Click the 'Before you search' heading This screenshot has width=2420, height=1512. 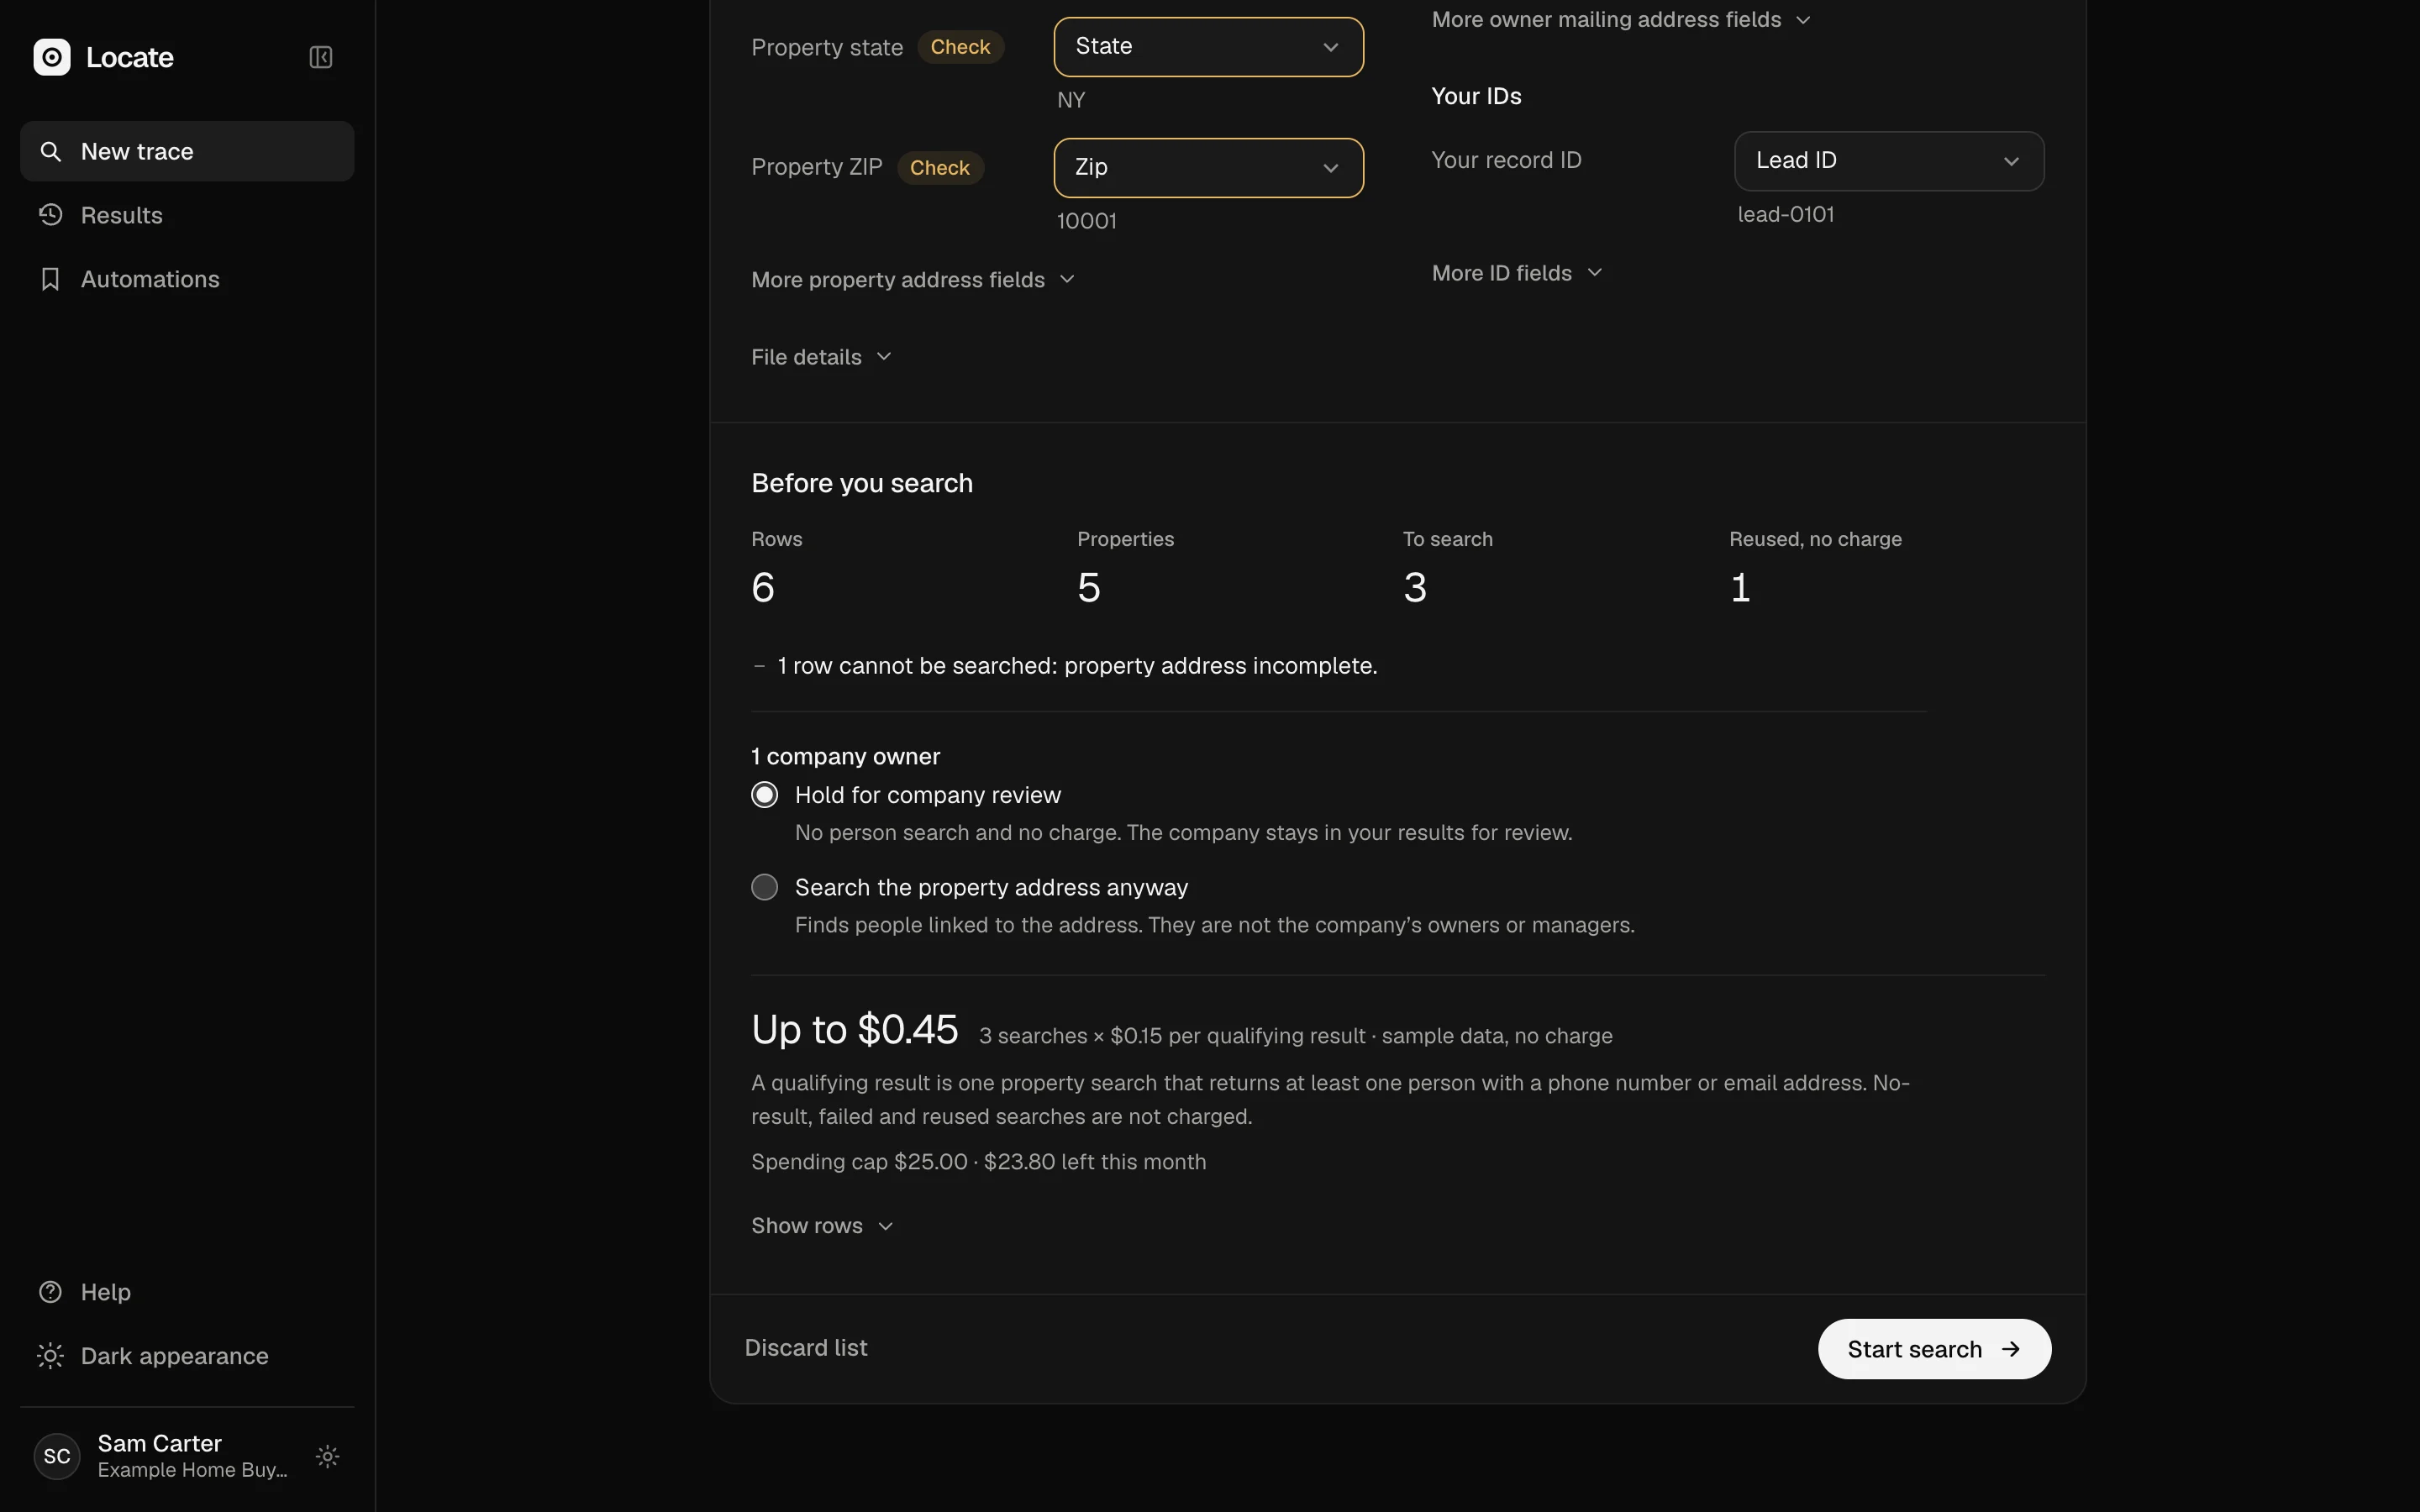pyautogui.click(x=862, y=483)
